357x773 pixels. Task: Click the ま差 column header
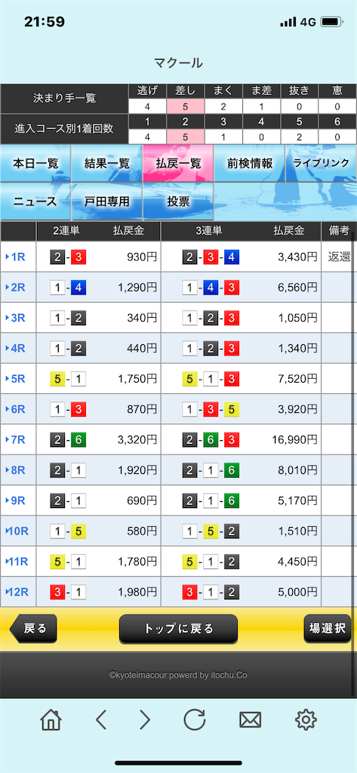pyautogui.click(x=261, y=91)
